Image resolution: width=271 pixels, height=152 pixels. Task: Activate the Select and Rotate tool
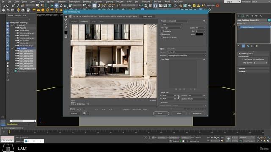click(x=61, y=5)
